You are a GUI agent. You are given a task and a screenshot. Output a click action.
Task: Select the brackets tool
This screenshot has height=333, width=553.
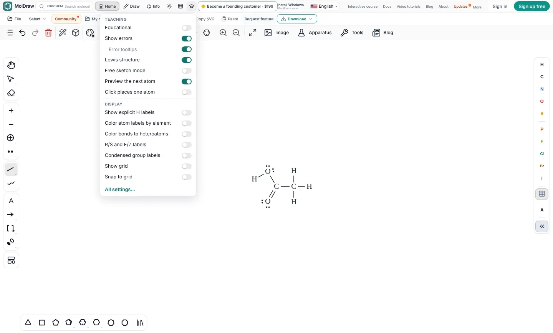tap(10, 228)
